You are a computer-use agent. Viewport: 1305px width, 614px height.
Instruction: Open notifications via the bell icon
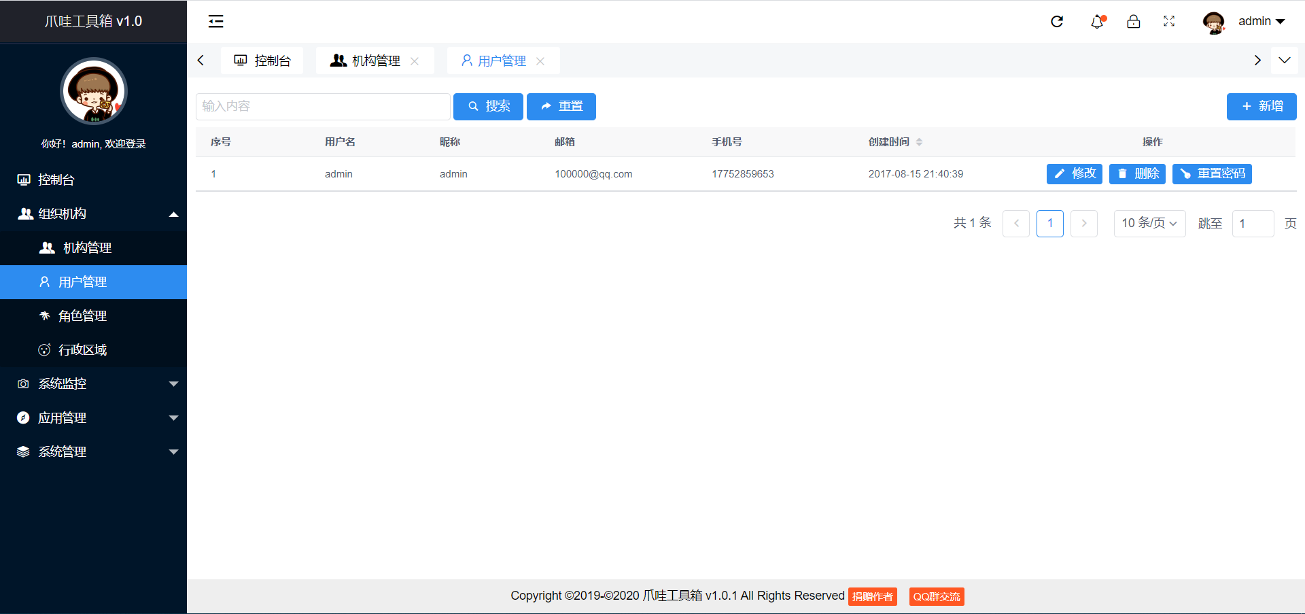coord(1096,21)
